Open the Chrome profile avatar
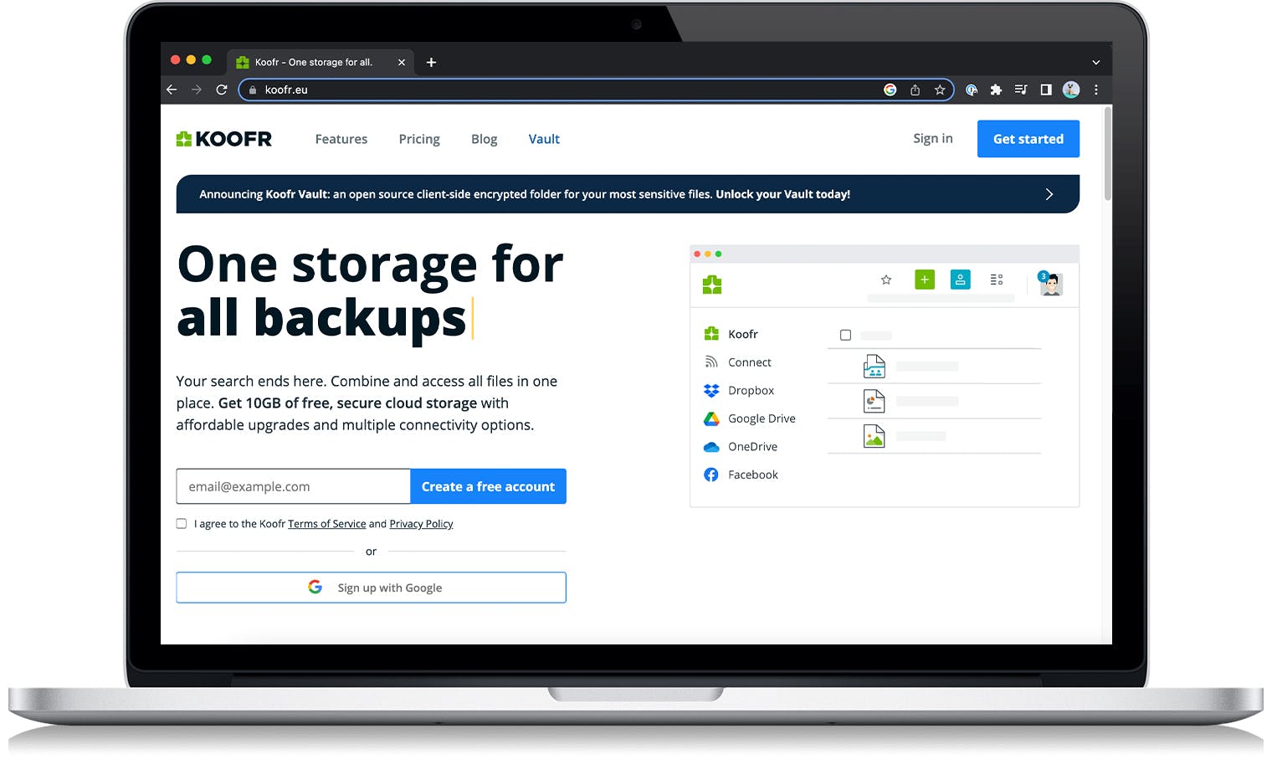Viewport: 1272px width, 770px height. pos(1070,90)
